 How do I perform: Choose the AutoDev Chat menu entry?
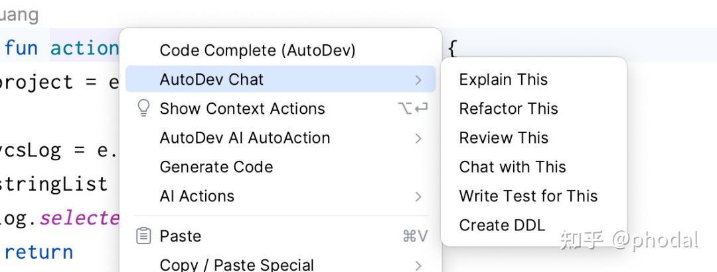pos(280,79)
